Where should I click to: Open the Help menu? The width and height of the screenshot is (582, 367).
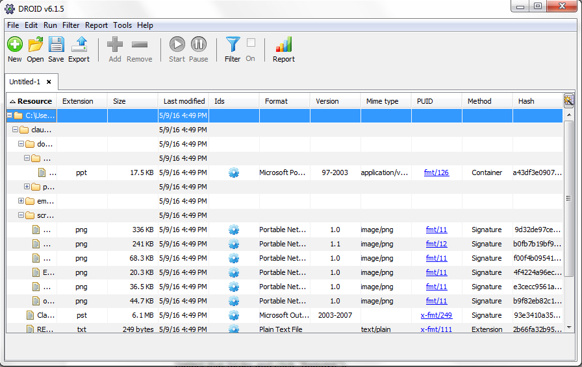tap(145, 25)
